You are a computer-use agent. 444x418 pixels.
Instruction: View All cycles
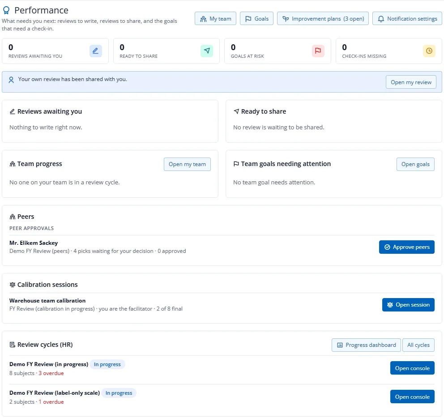418,345
